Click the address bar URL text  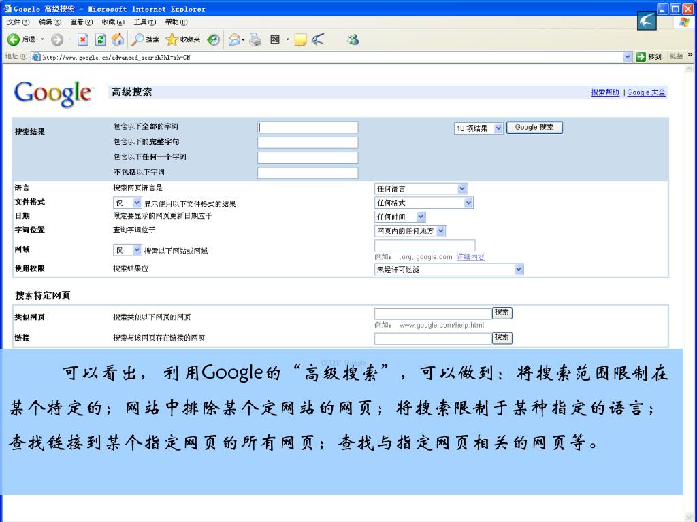116,57
